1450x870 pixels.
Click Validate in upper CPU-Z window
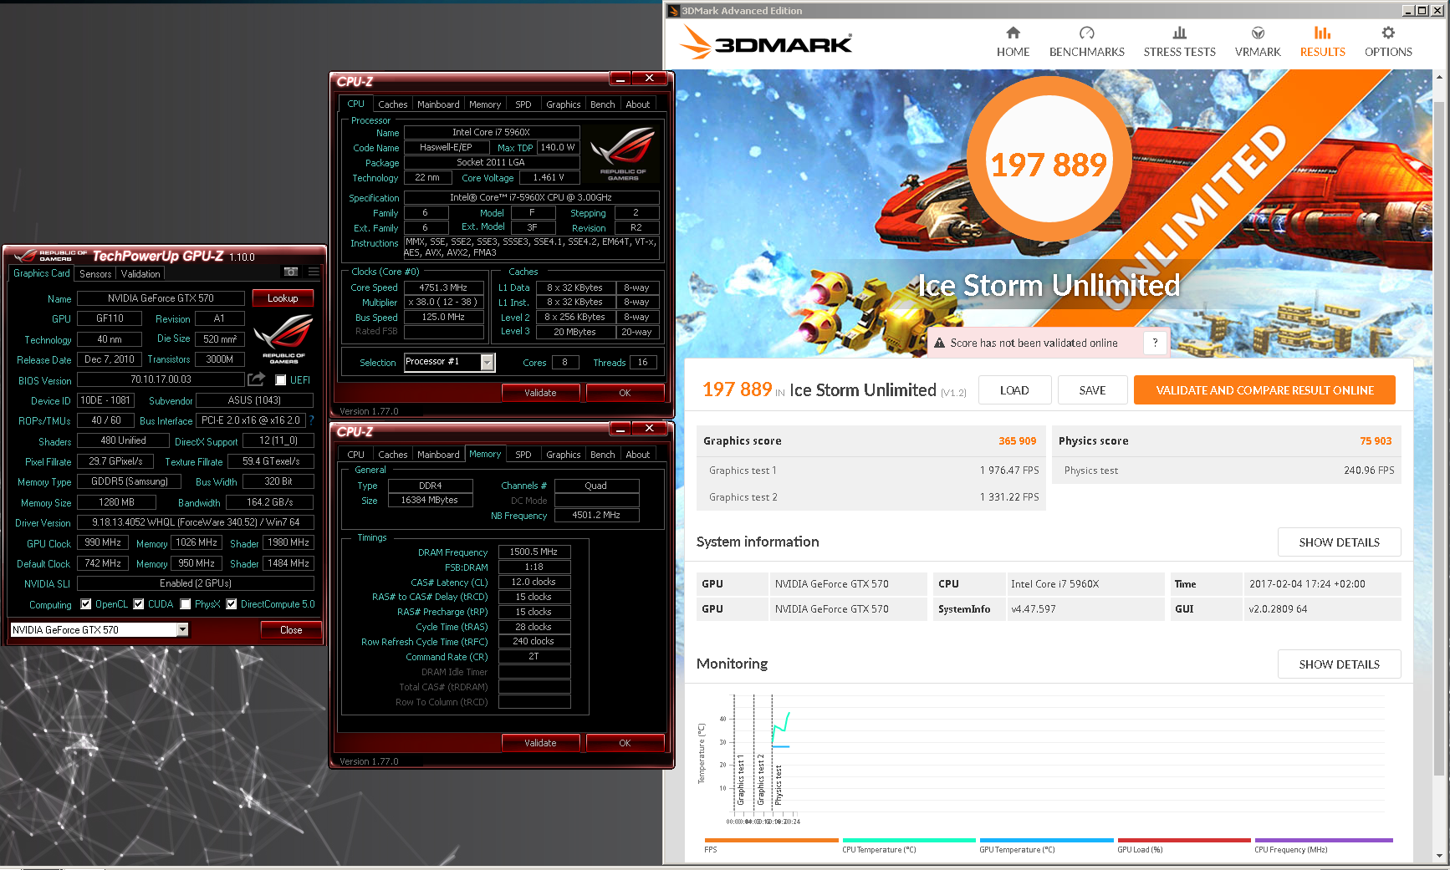tap(540, 393)
